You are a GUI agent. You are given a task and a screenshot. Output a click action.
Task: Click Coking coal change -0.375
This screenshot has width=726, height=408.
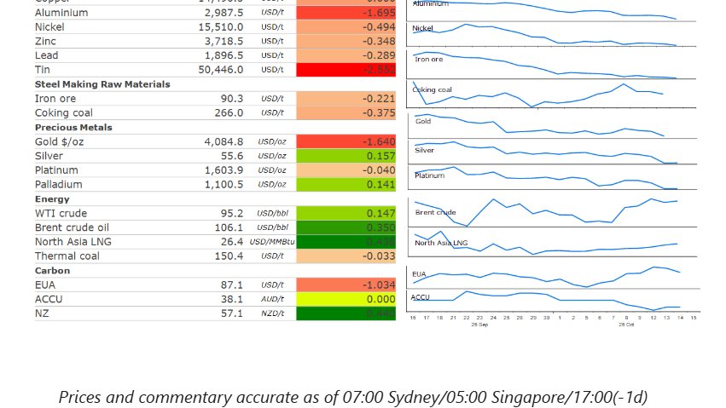click(x=379, y=112)
